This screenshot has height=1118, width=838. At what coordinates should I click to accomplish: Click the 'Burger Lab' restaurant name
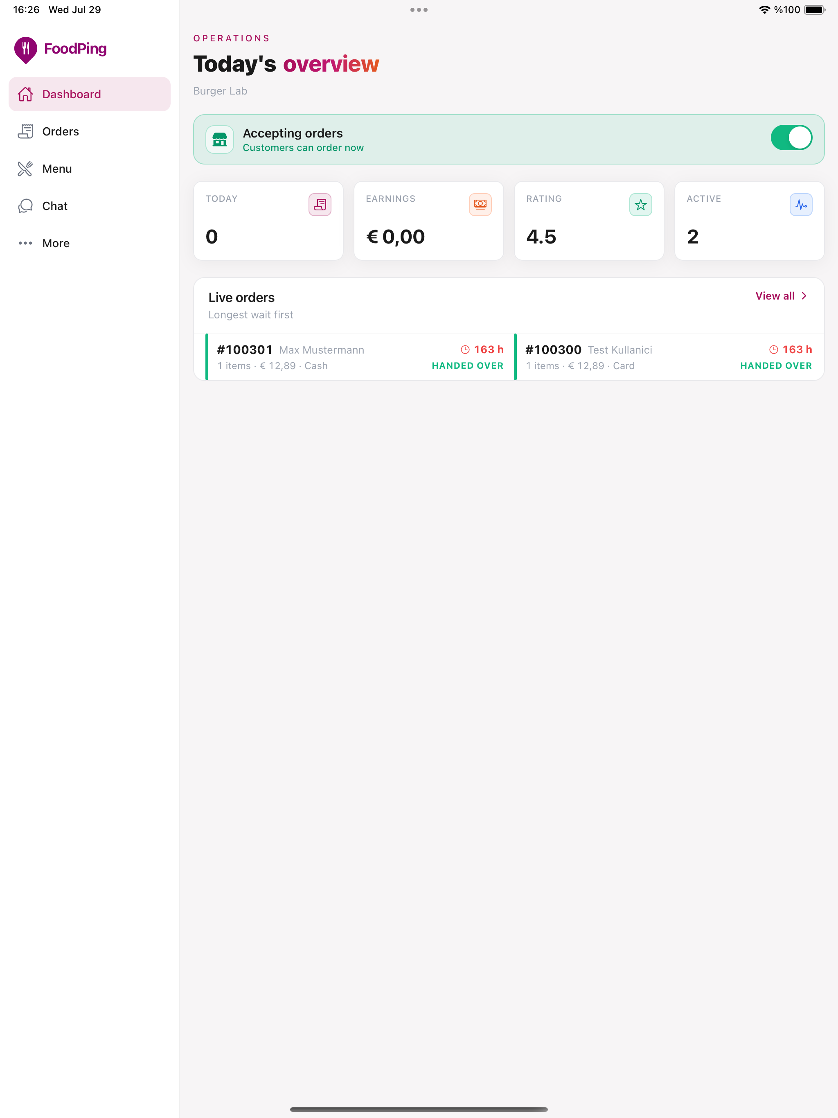pos(221,91)
